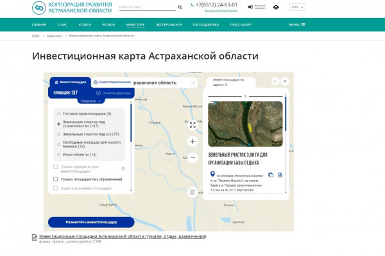This screenshot has width=385, height=256.
Task: Open Инвестиционные площадки Астраханской области document link
Action: pyautogui.click(x=123, y=236)
